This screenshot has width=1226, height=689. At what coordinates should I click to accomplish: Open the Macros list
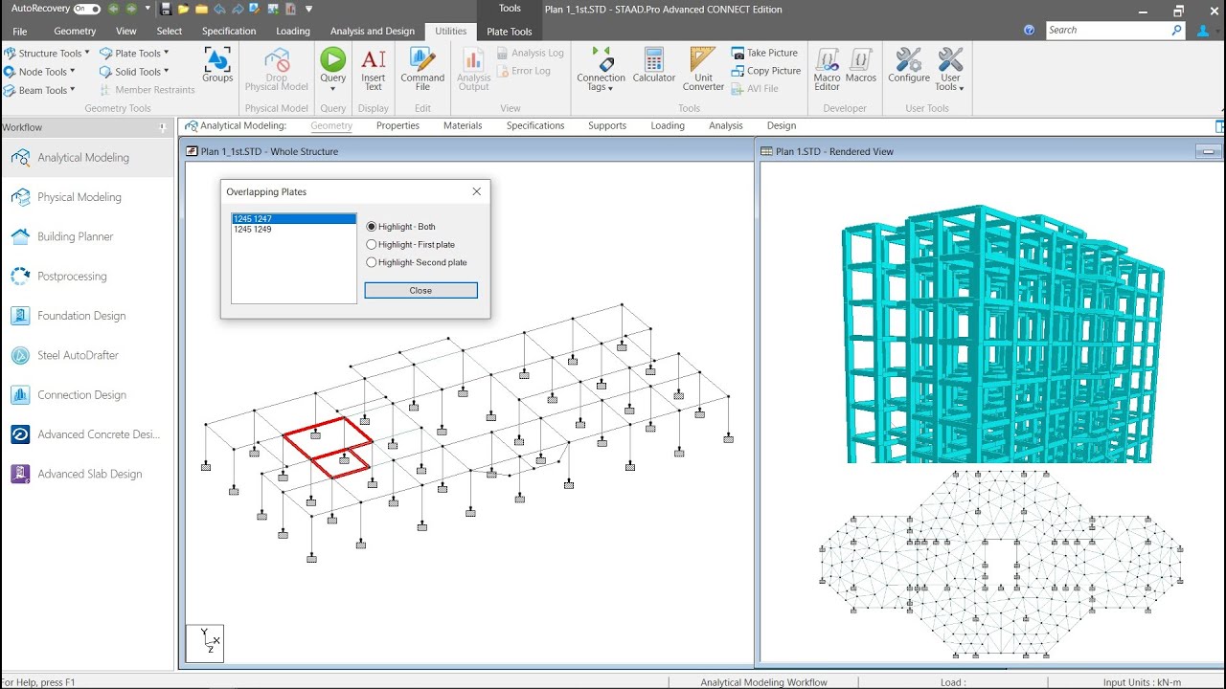click(x=861, y=65)
